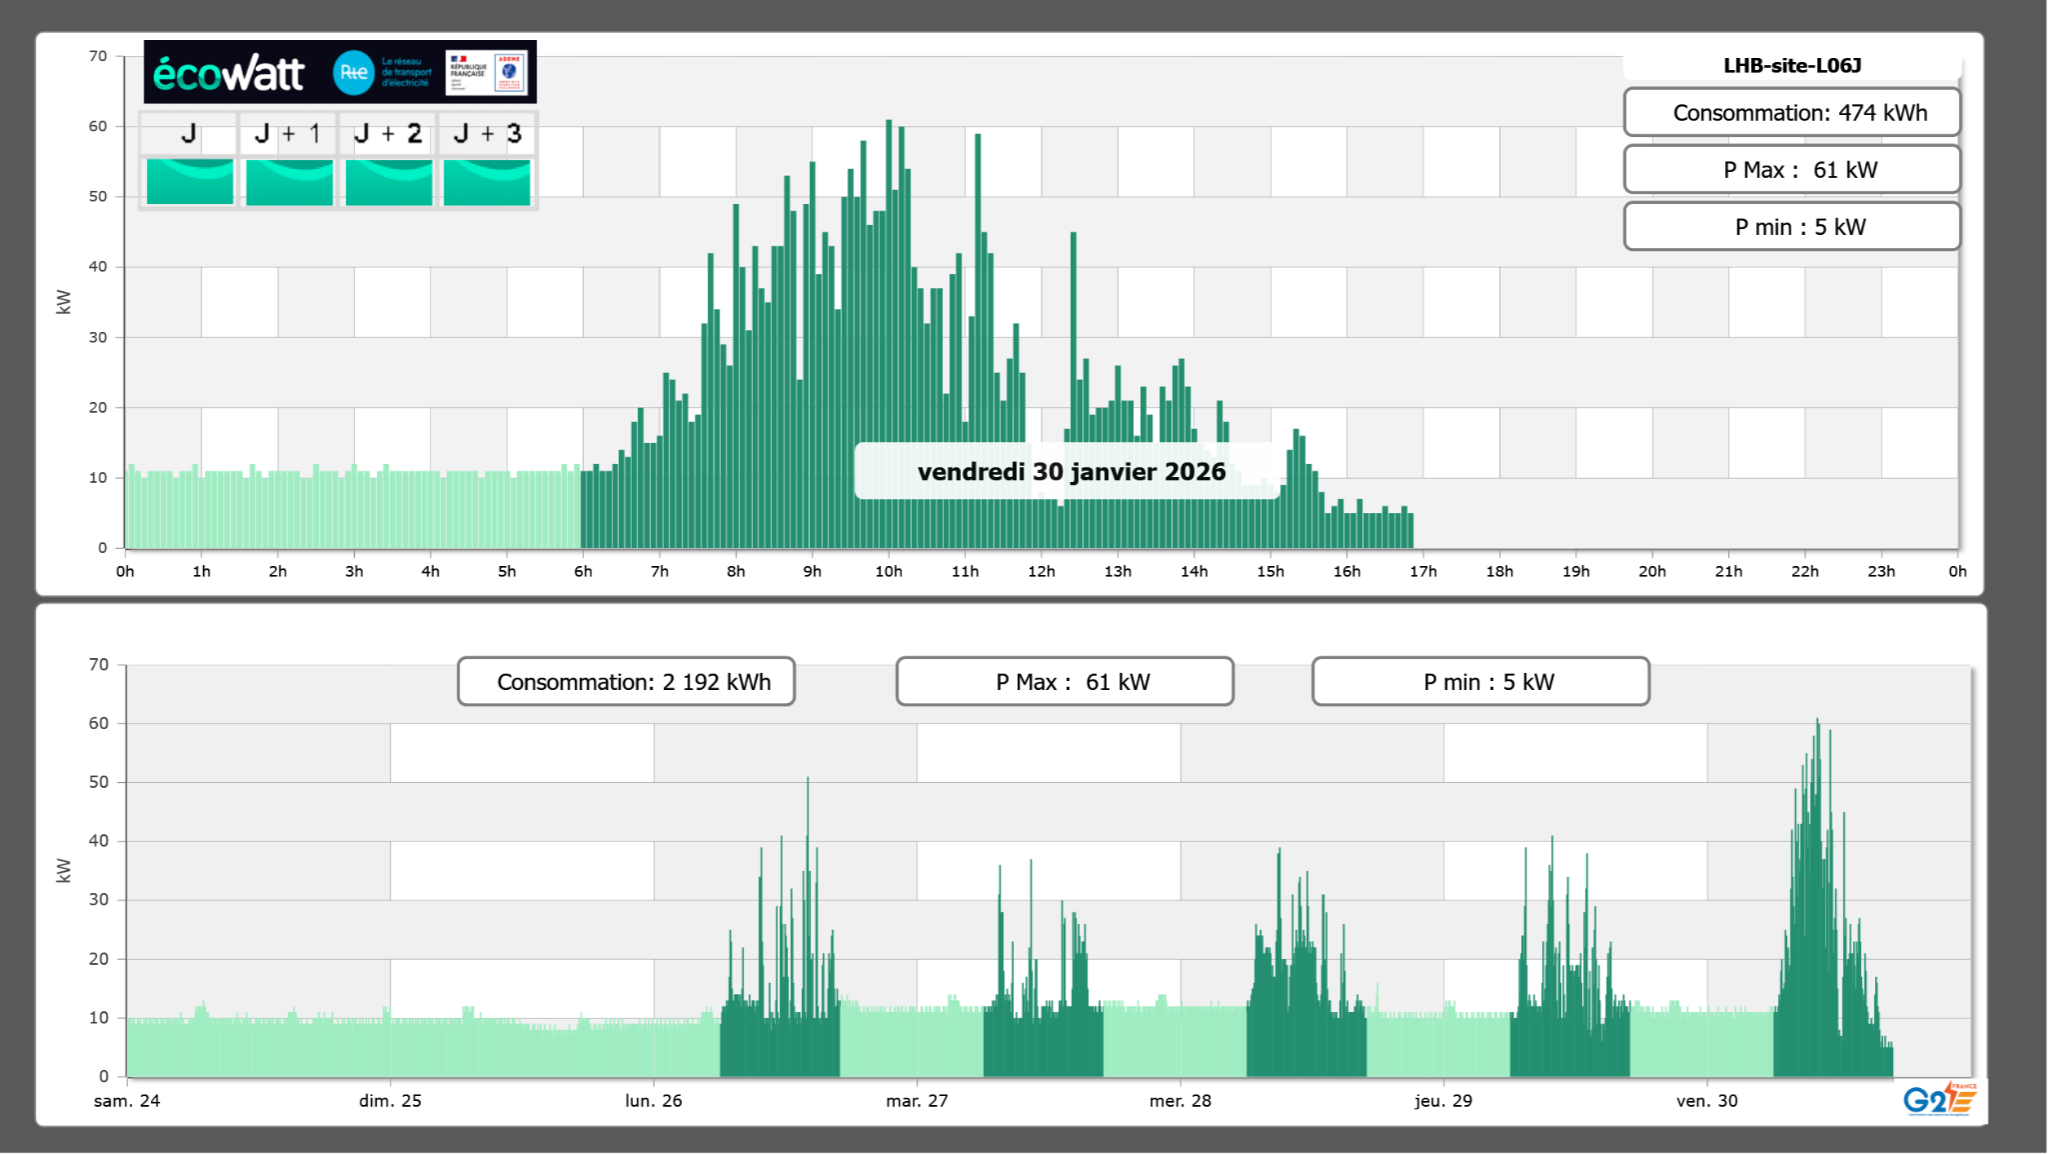Click the weekly Consommation: 2 192 kWh box
Viewport: 2048px width, 1154px height.
(626, 682)
